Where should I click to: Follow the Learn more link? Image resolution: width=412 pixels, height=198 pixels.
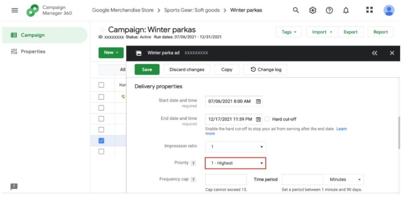[342, 129]
